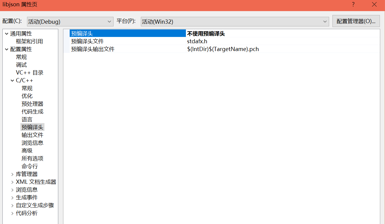
Task: Expand the 库管理器 node
Action: pyautogui.click(x=12, y=174)
